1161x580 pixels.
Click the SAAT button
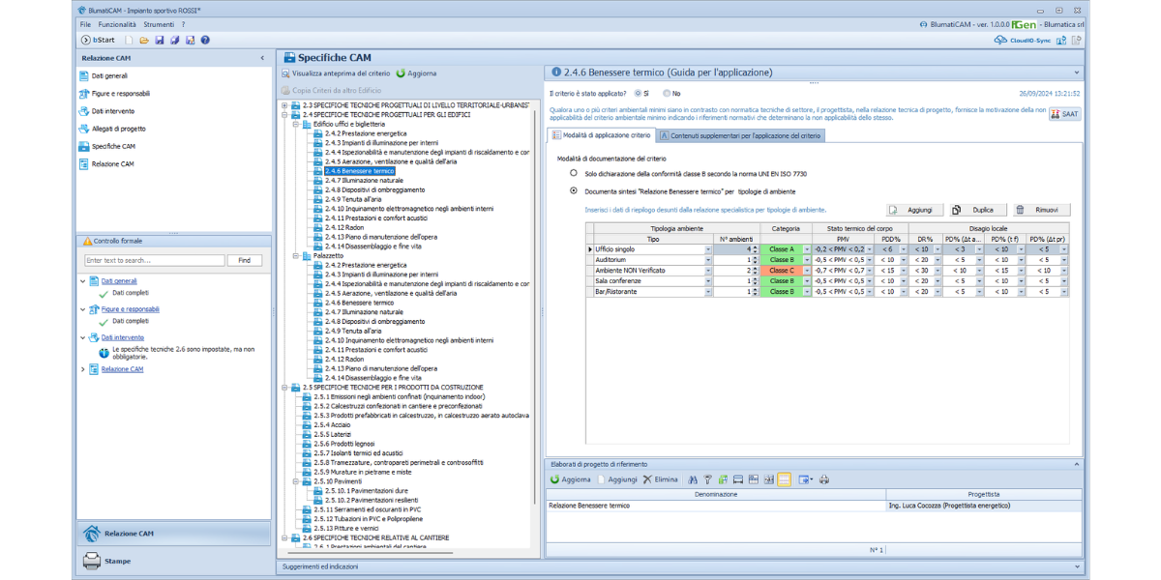[1064, 114]
